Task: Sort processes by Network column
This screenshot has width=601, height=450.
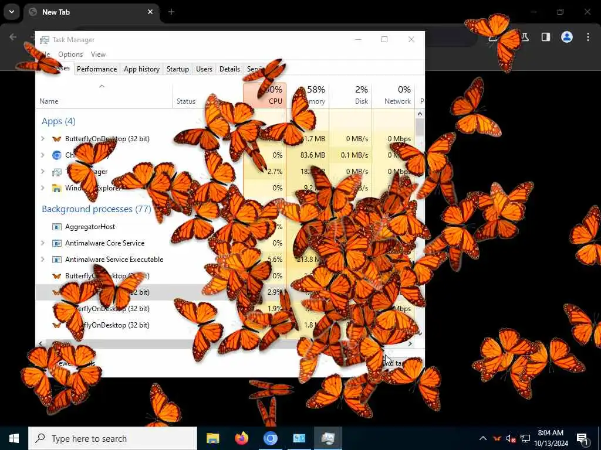Action: click(393, 96)
